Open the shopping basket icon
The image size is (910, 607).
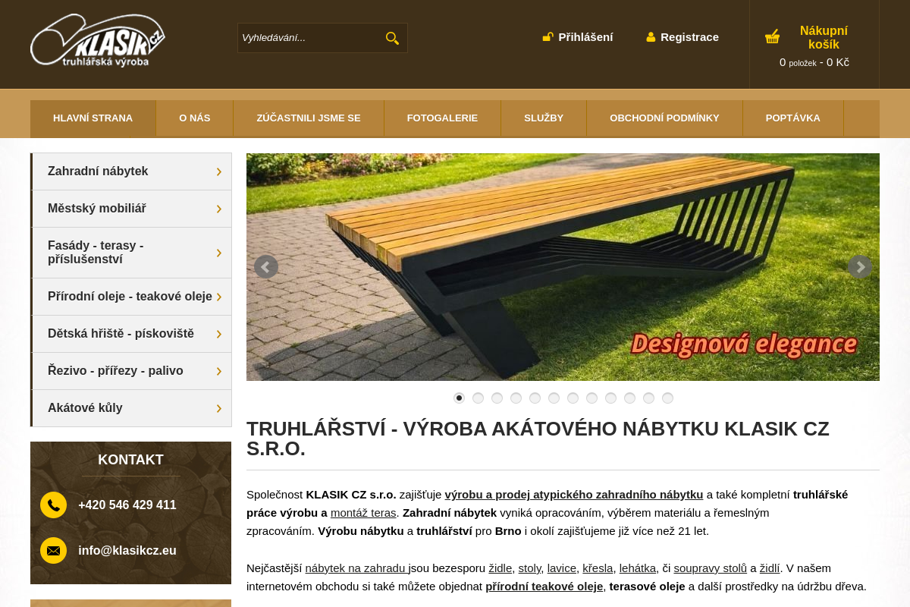772,36
